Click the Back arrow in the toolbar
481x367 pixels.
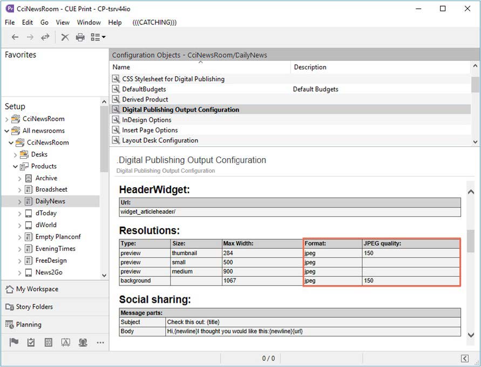pyautogui.click(x=15, y=37)
